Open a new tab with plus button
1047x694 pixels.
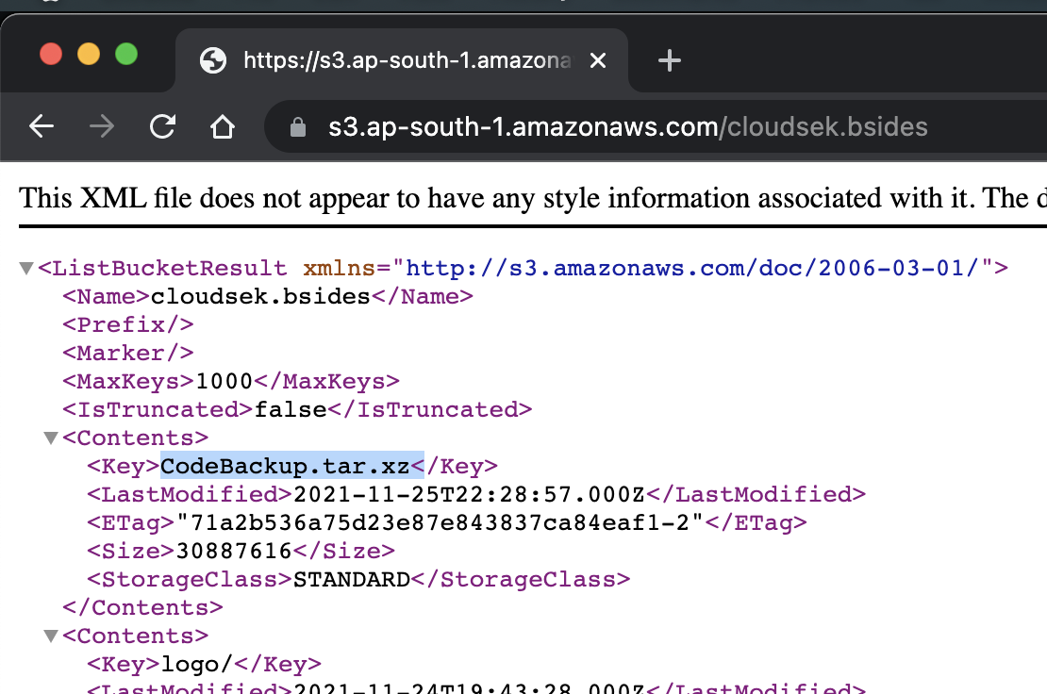(x=669, y=60)
